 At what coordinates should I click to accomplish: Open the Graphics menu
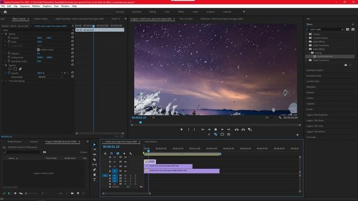(x=47, y=6)
